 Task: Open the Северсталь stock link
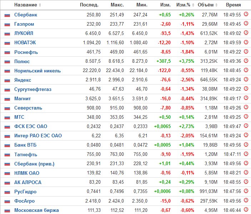tap(28, 108)
